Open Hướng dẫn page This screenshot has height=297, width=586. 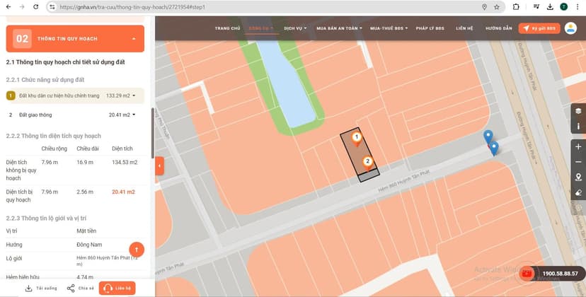(498, 28)
